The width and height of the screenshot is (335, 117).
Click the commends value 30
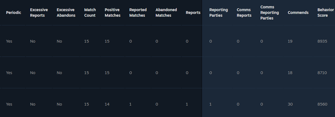[290, 104]
